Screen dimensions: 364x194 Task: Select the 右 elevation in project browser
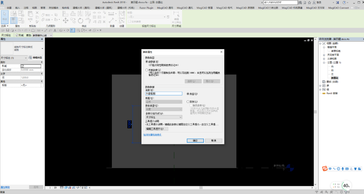[332, 66]
